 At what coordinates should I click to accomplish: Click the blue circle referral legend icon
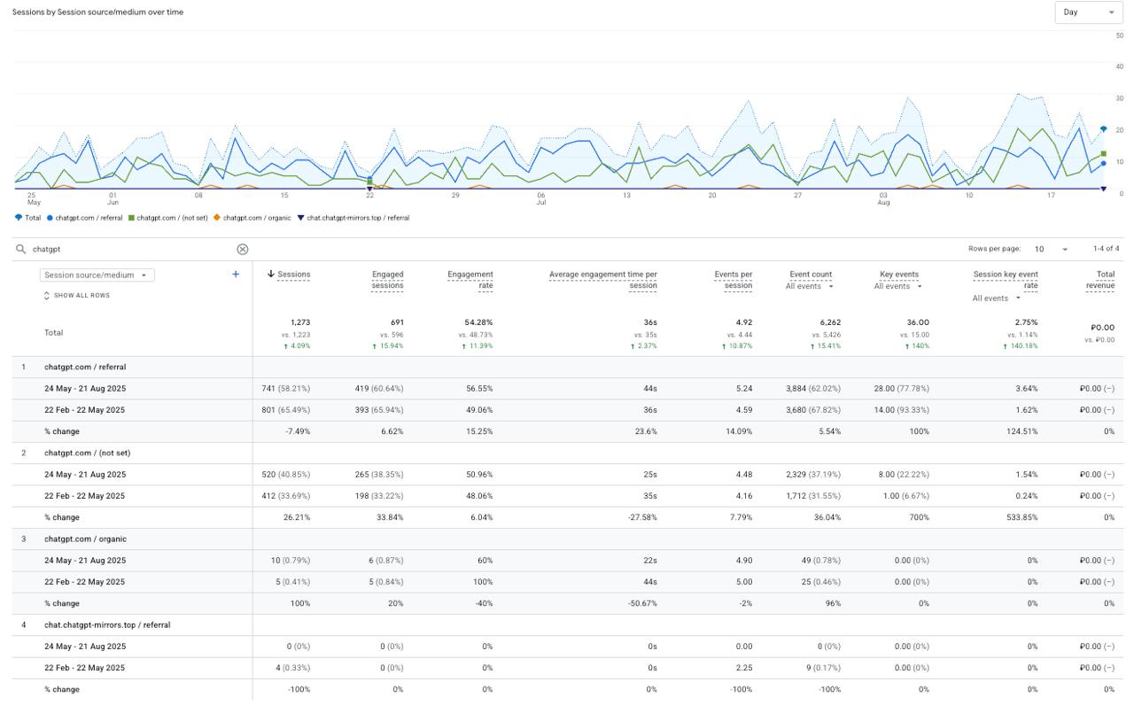pyautogui.click(x=50, y=218)
